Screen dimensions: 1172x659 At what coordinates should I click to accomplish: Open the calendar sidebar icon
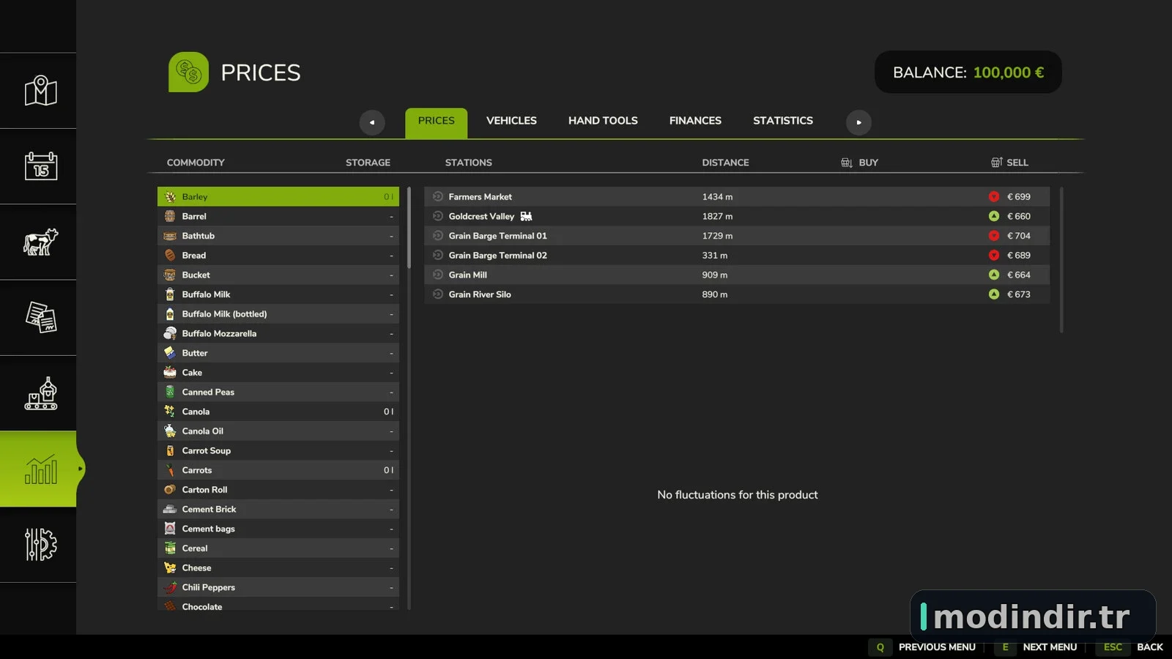[40, 166]
